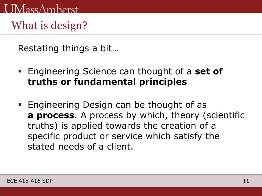This screenshot has width=262, height=196.
Task: Click the first red square bullet
Action: [20, 71]
